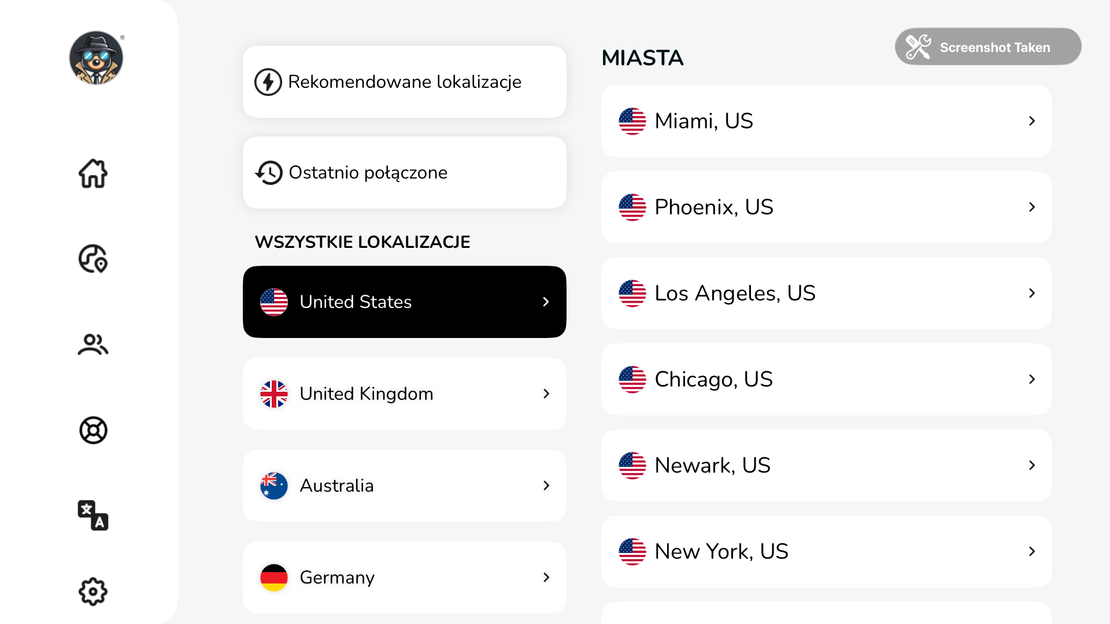The width and height of the screenshot is (1110, 624).
Task: Expand the Australia chevron arrow
Action: [546, 485]
